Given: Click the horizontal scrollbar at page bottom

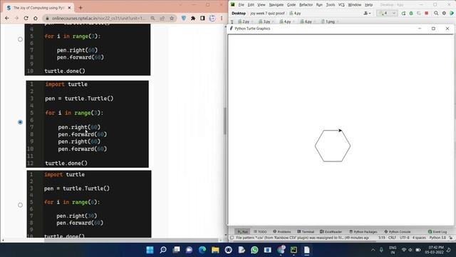Looking at the screenshot, I should 131,241.
